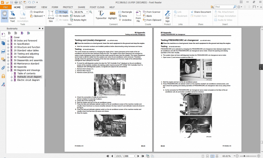Switch to the PROTECT tab
This screenshot has width=263, height=158.
(68, 7)
